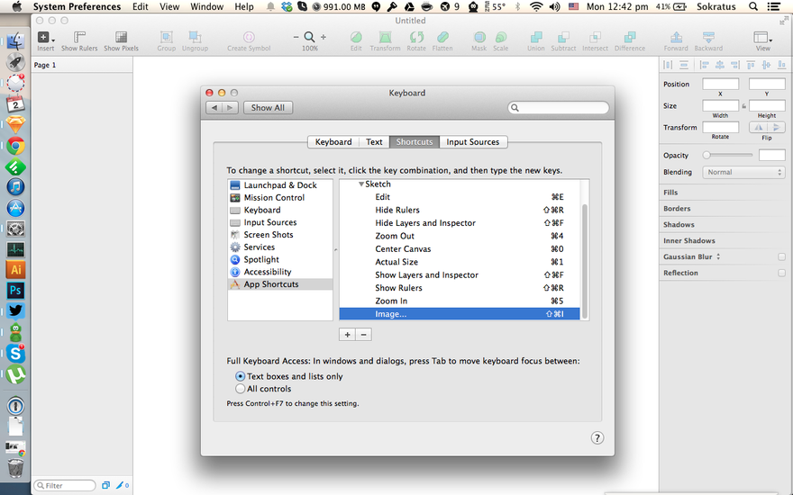The width and height of the screenshot is (793, 495).
Task: Switch to the Text tab
Action: click(x=374, y=142)
